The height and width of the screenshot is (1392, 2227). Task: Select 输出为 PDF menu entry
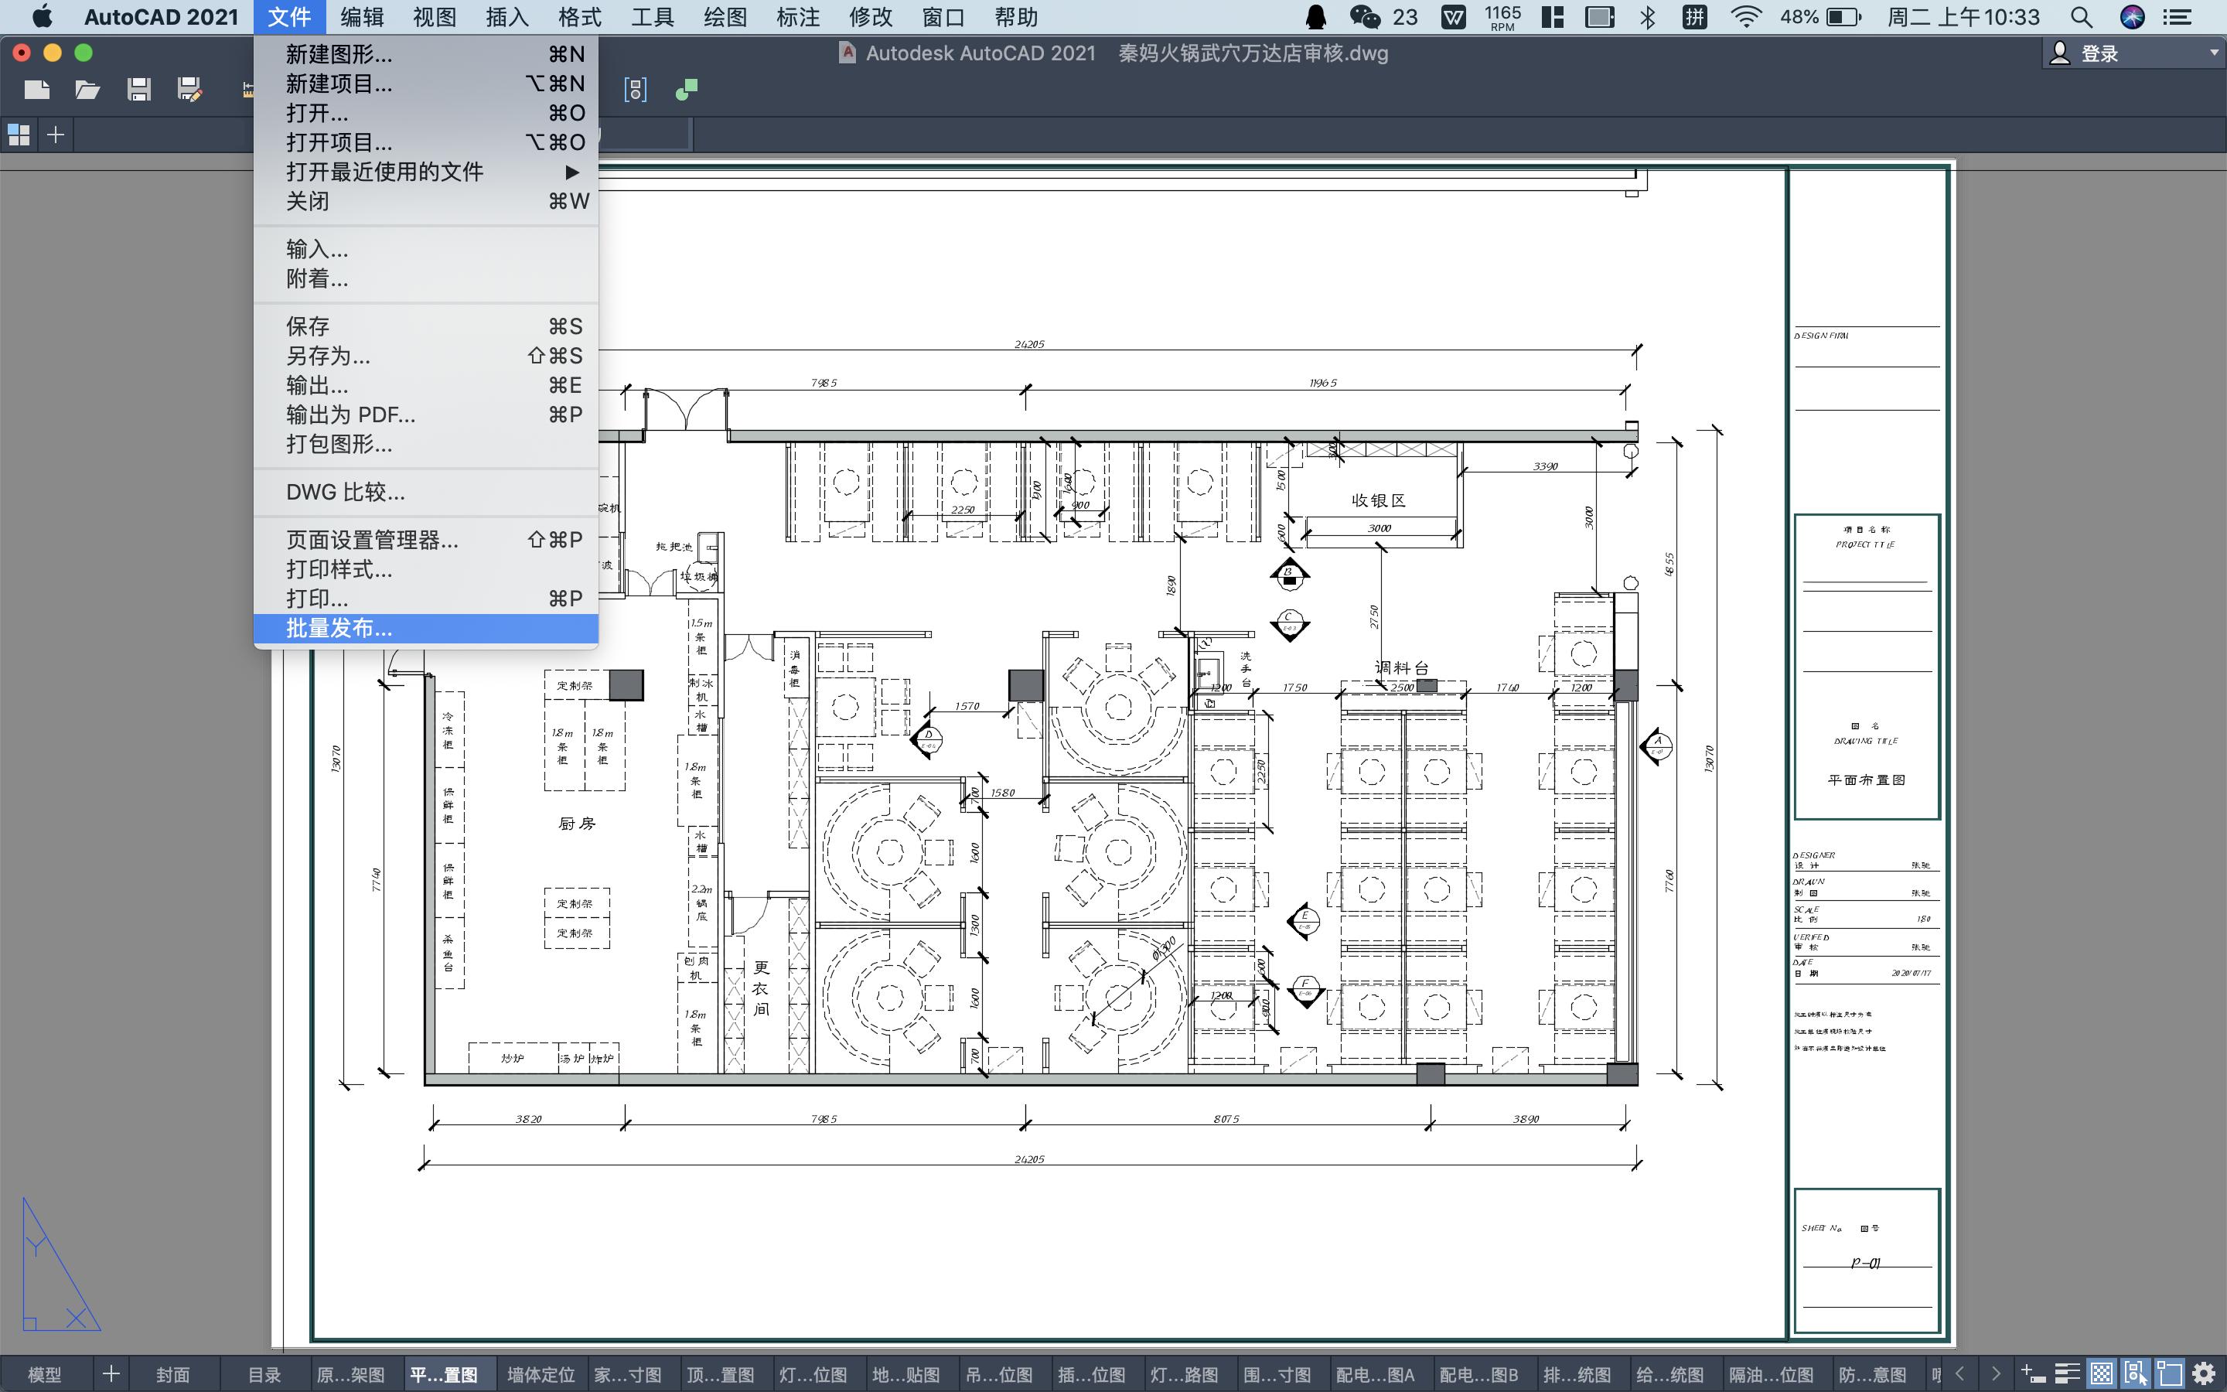coord(350,415)
